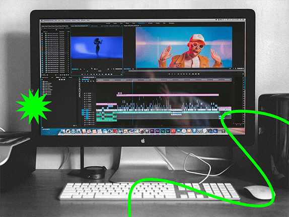Click Export Frame in the Source monitor

pyautogui.click(x=111, y=74)
